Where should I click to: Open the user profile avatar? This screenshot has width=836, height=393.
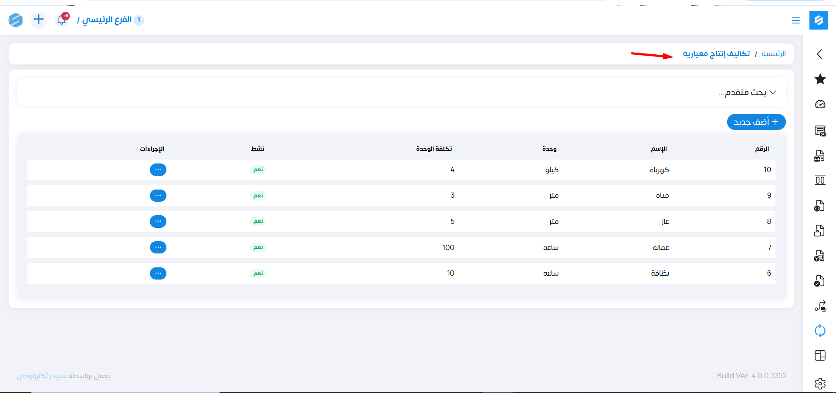point(16,20)
